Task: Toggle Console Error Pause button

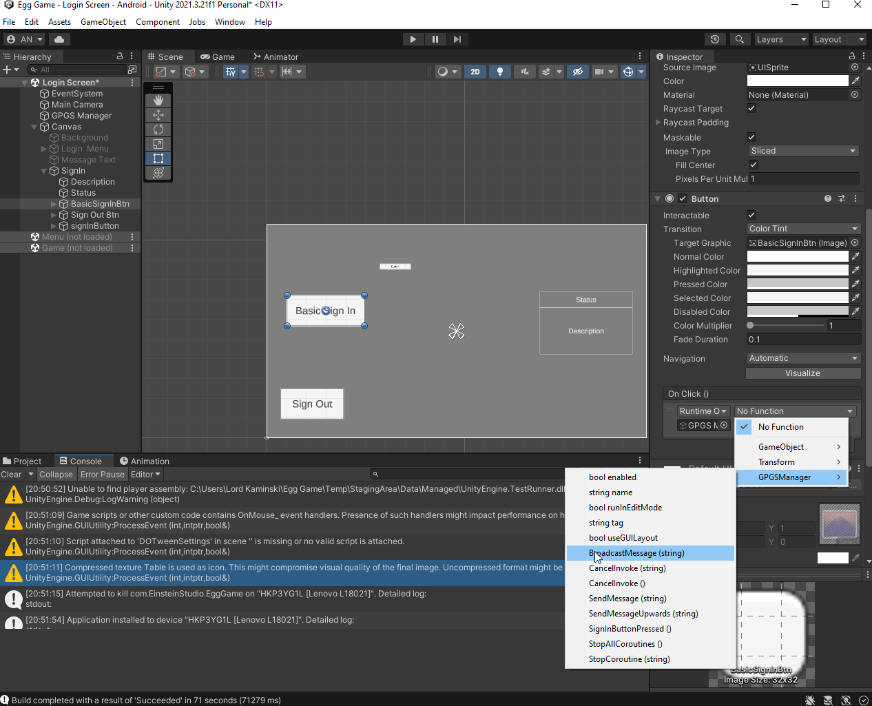Action: [x=103, y=475]
